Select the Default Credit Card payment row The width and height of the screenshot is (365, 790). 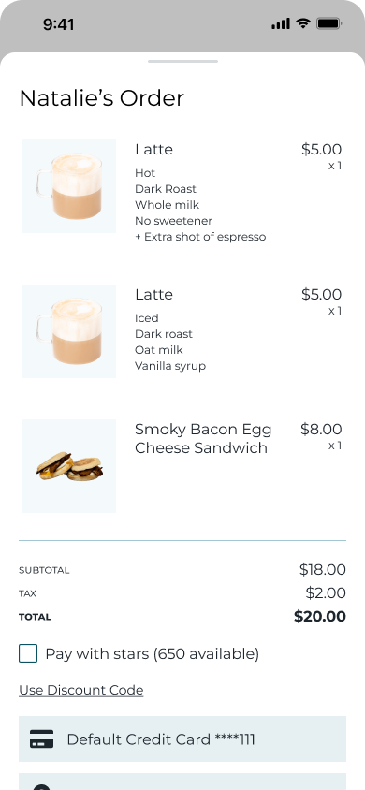(x=182, y=739)
